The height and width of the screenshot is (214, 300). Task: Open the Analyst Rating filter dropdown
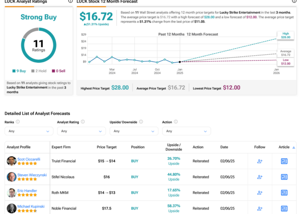pos(81,131)
